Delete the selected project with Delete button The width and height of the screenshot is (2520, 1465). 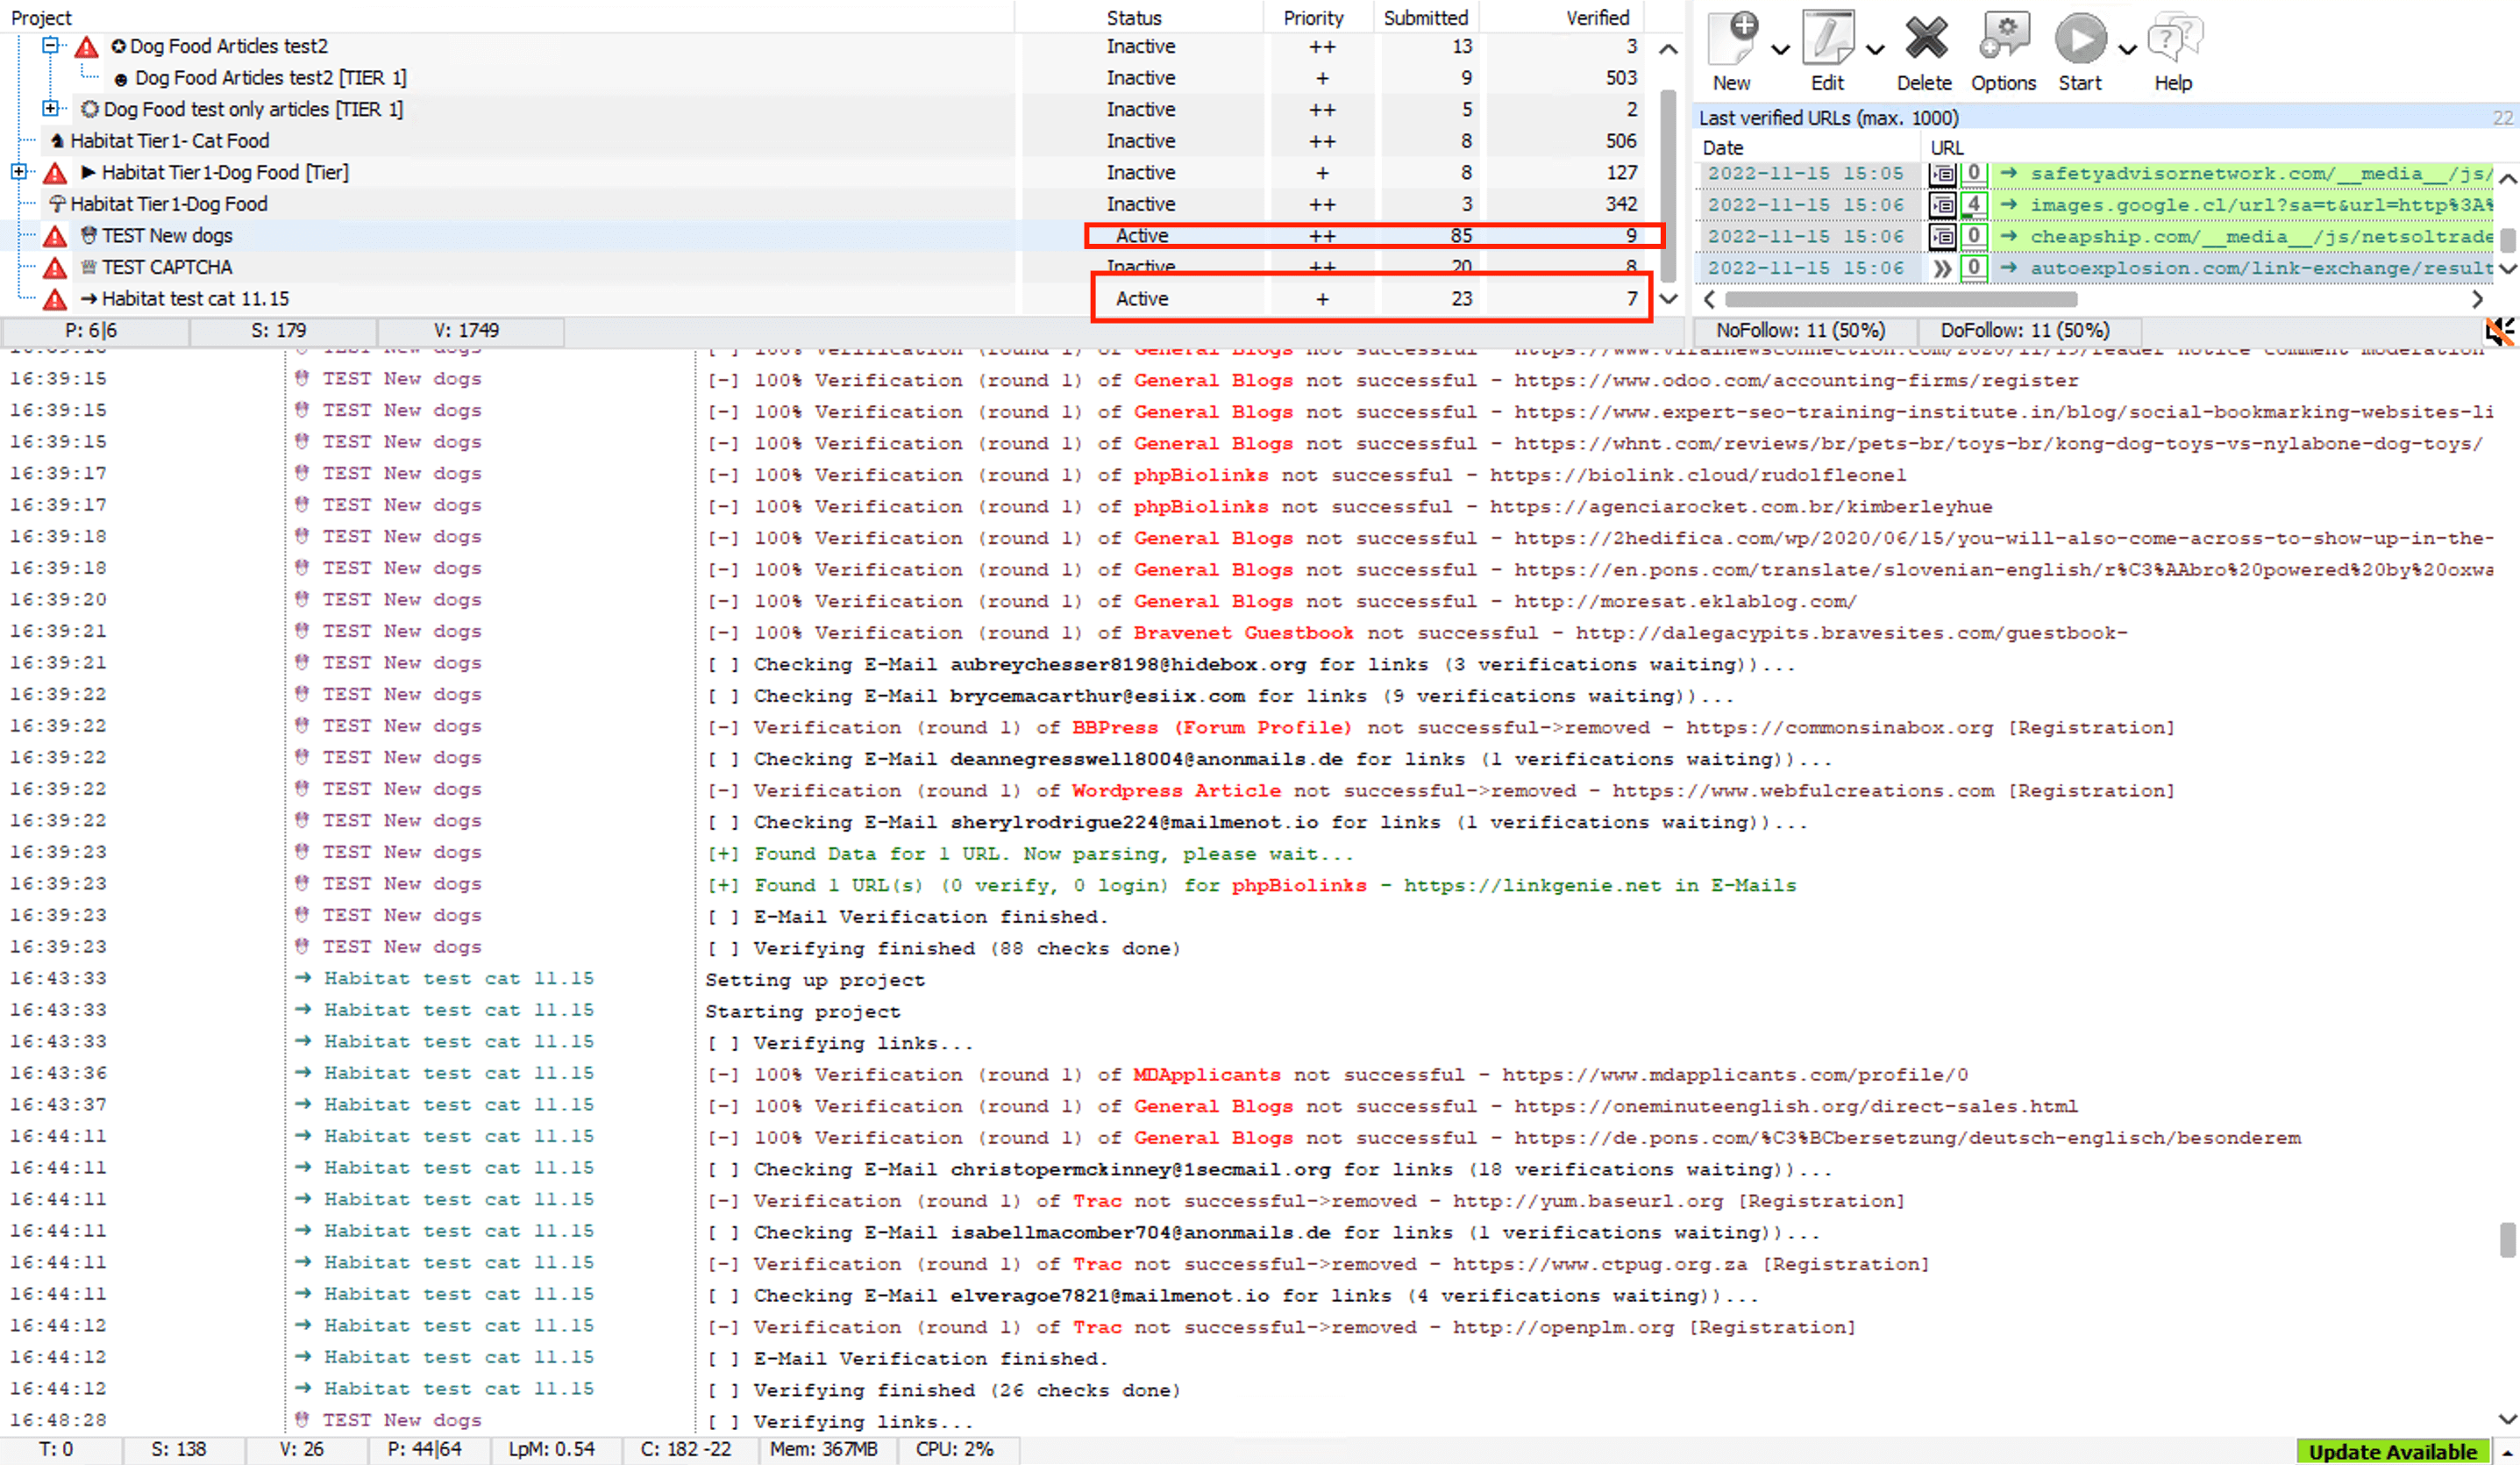pos(1925,50)
